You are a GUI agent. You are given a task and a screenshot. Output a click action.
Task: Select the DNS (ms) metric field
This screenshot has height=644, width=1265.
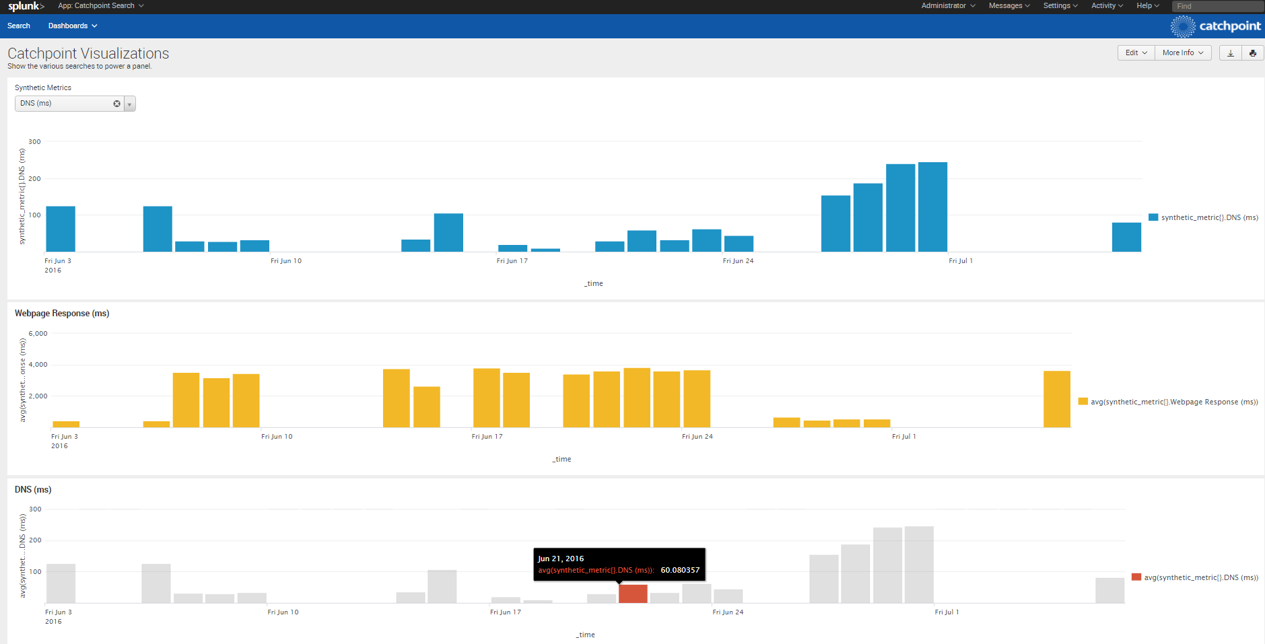[69, 104]
